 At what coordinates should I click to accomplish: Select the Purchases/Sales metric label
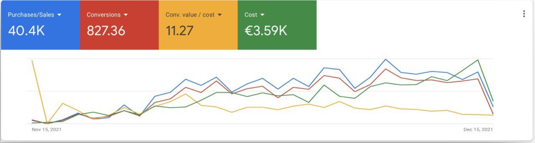(31, 15)
